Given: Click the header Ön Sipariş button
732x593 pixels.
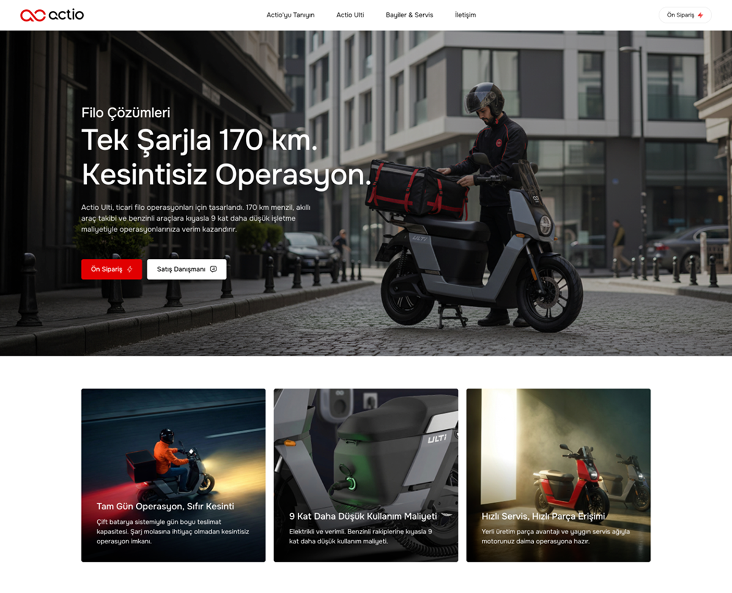Looking at the screenshot, I should [685, 15].
